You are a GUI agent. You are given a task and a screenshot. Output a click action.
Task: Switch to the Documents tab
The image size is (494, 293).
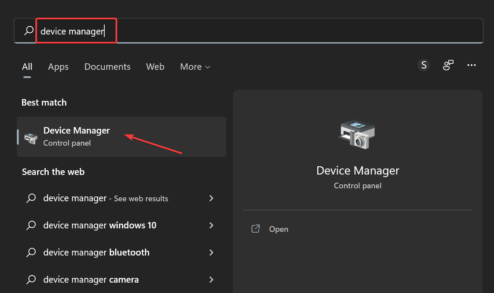(107, 67)
